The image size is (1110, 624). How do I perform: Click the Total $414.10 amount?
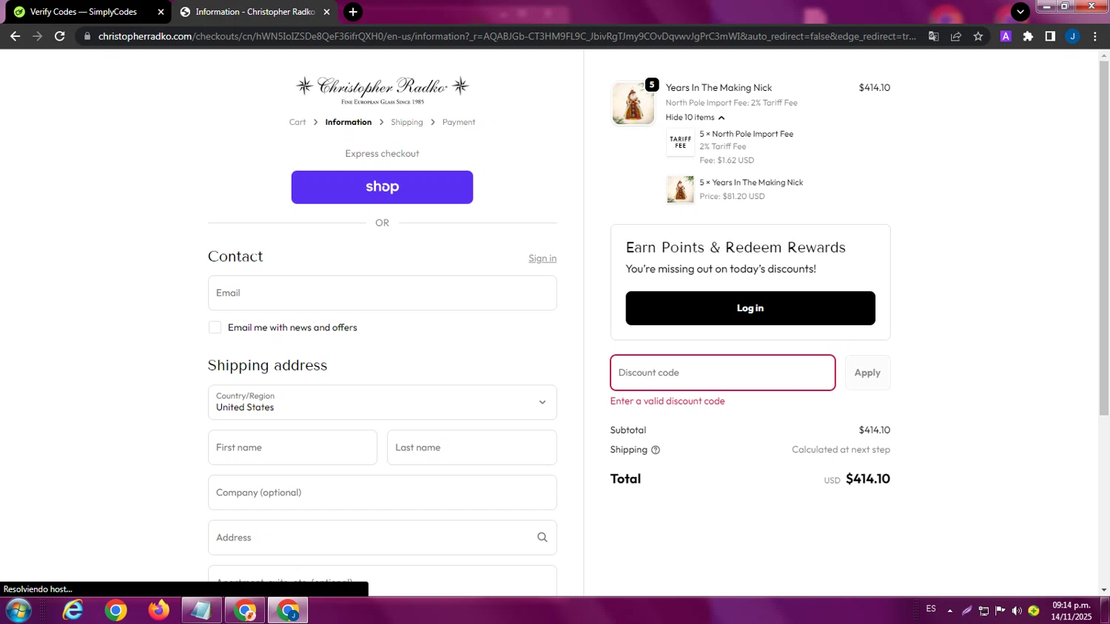pos(868,479)
